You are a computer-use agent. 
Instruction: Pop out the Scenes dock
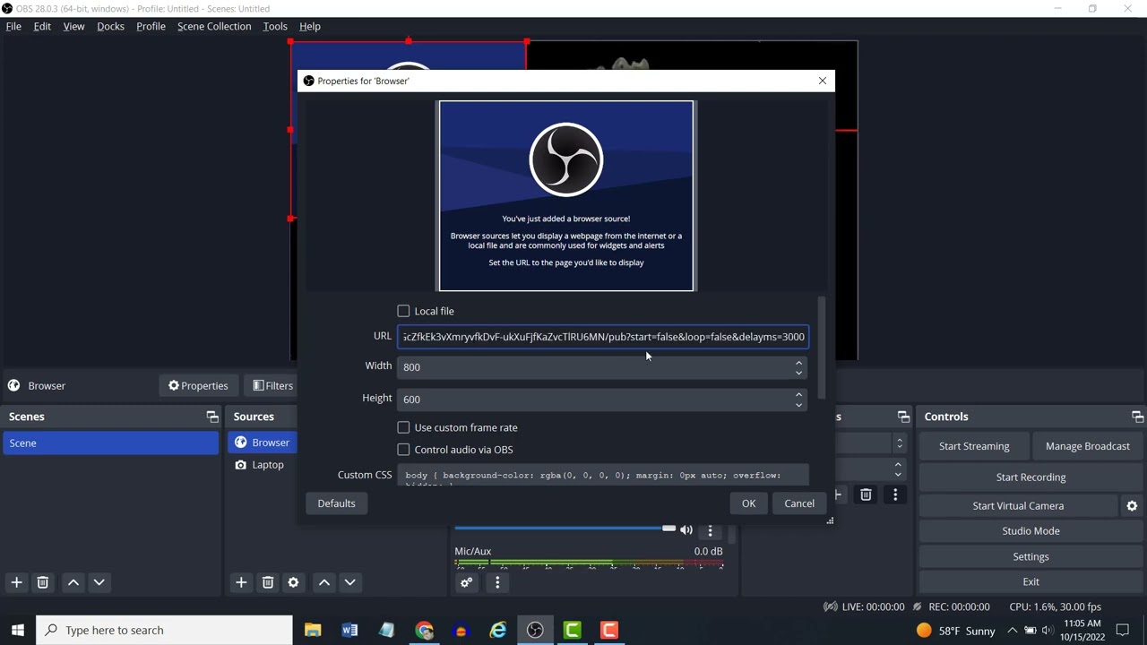tap(212, 417)
